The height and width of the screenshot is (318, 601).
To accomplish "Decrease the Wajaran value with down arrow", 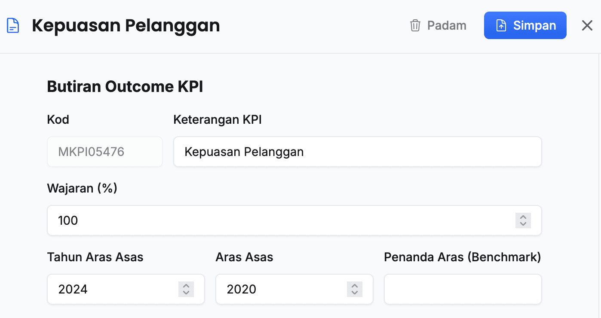I will [523, 224].
